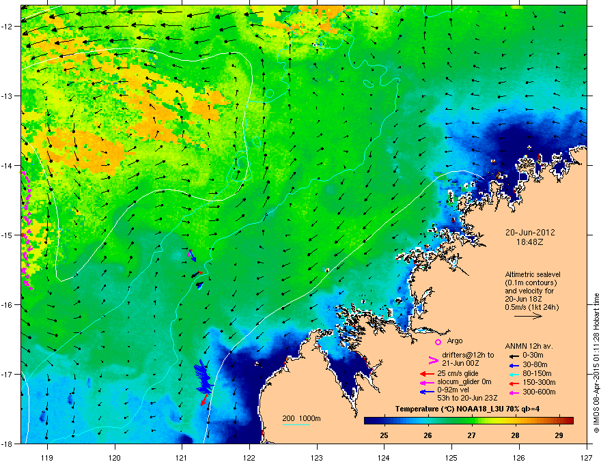Click the blue glider velocity arrow cluster on map
The width and height of the screenshot is (601, 464).
[x=204, y=378]
